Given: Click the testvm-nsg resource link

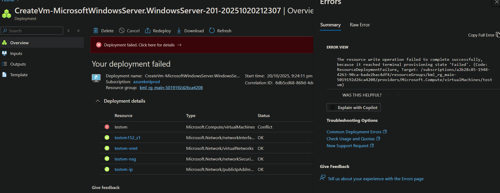Looking at the screenshot, I should tap(125, 159).
